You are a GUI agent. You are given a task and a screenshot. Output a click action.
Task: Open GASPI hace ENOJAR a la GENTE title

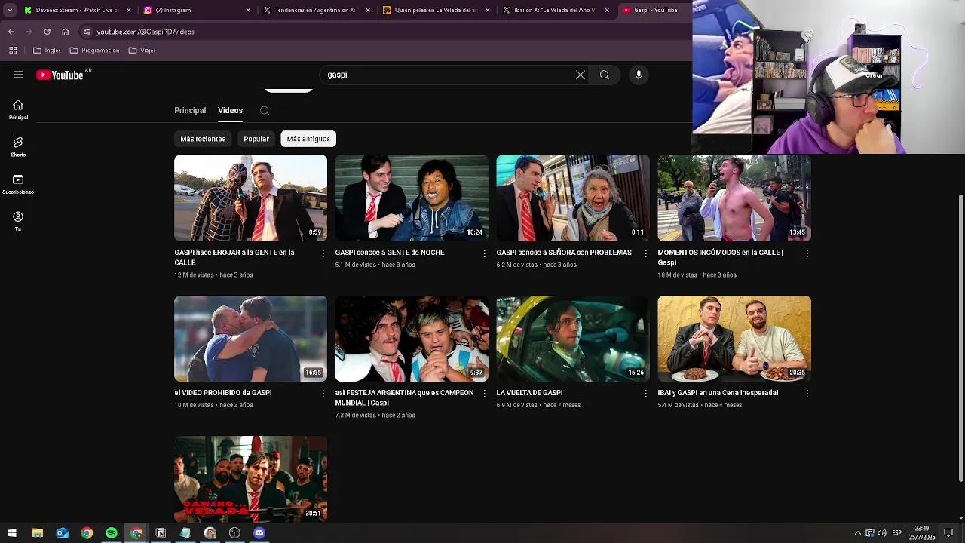point(234,257)
